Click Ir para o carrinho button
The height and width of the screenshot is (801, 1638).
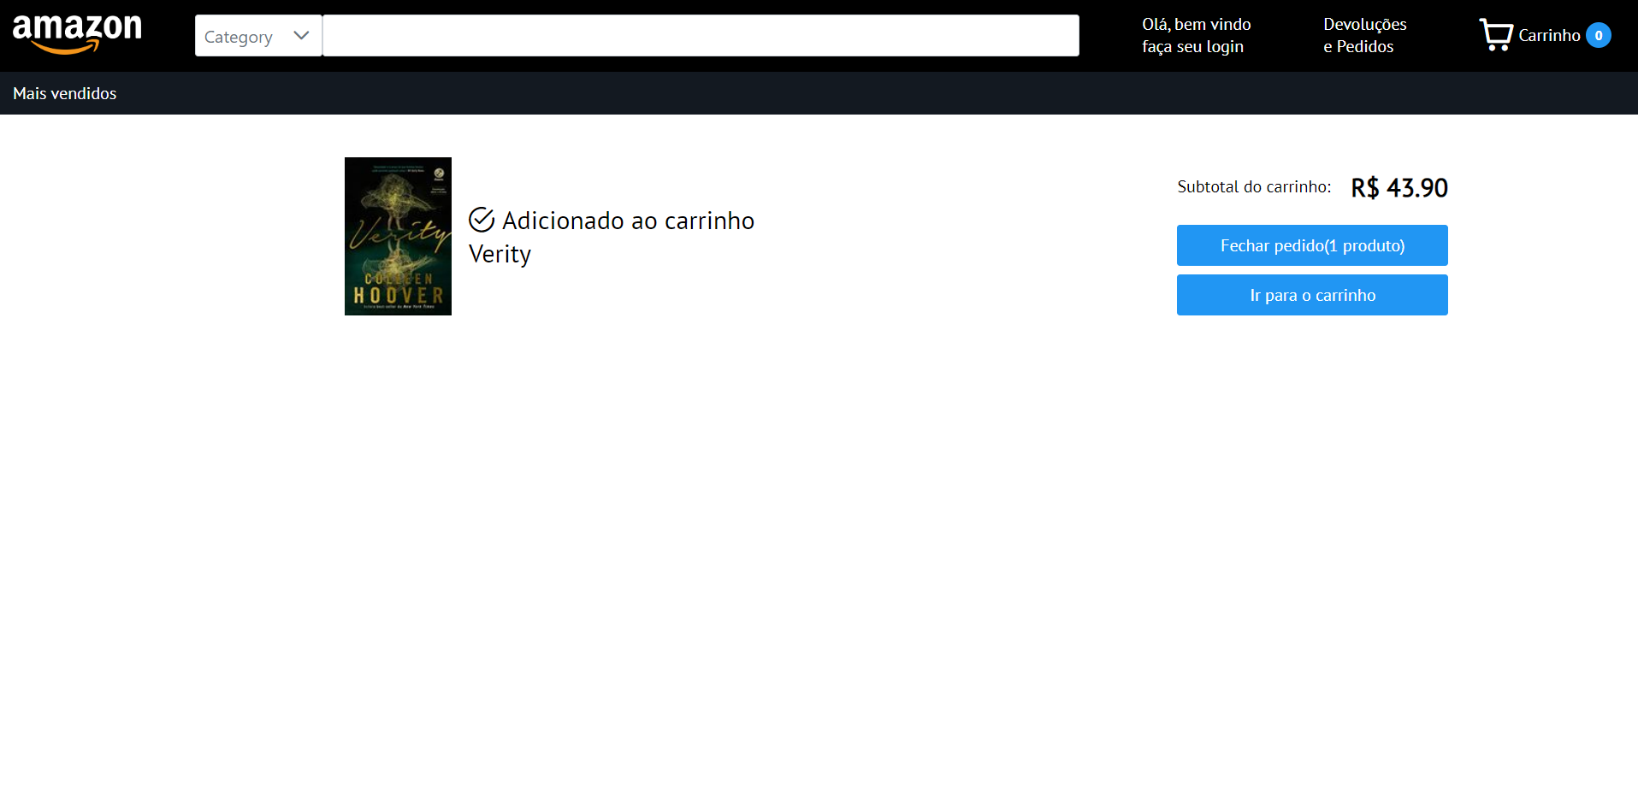click(x=1311, y=294)
